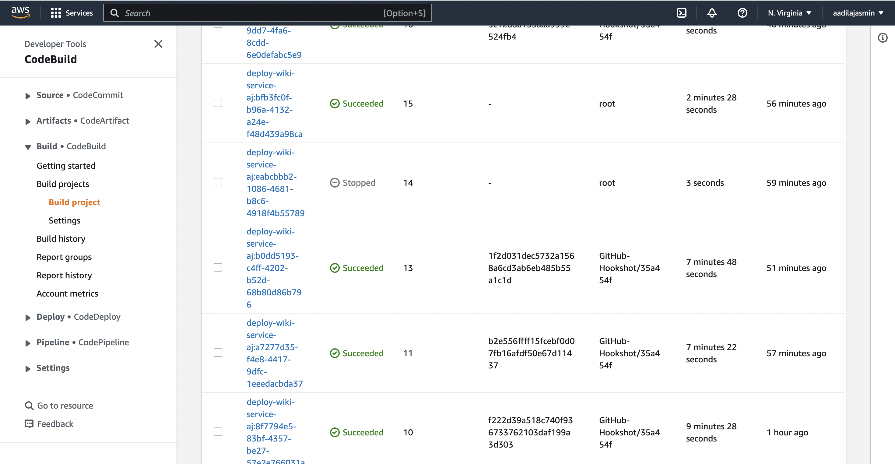Select checkbox for build run 15
This screenshot has height=464, width=895.
[218, 103]
